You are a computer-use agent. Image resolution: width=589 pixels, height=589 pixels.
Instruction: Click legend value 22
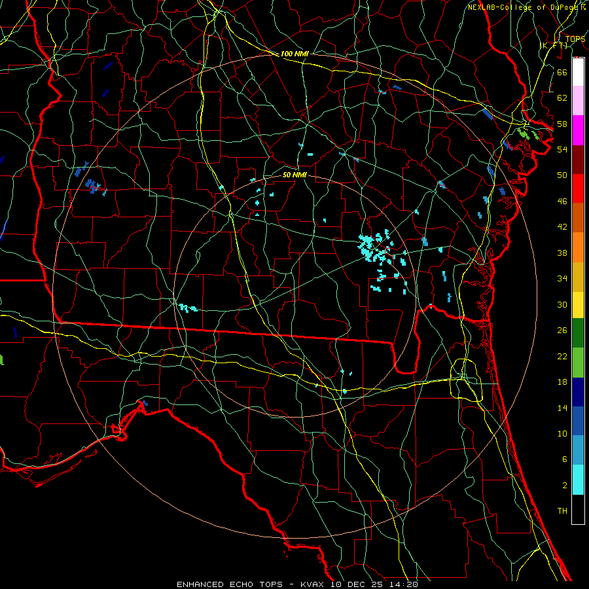click(562, 356)
